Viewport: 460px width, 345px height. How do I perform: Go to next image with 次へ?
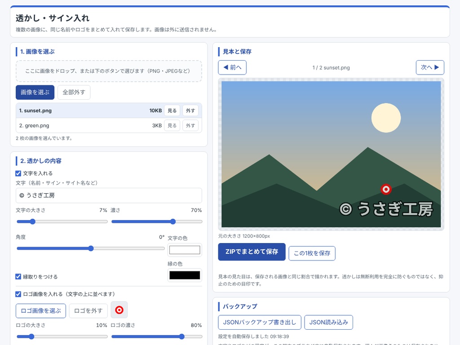pos(430,67)
